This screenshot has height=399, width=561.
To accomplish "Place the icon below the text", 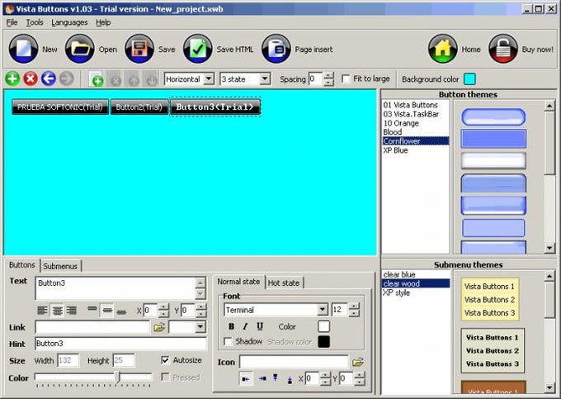I will point(290,378).
